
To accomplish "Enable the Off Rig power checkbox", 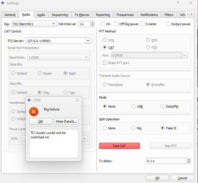I will pyautogui.click(x=116, y=24).
